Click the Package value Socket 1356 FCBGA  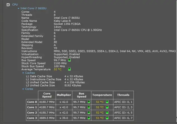pos(67,24)
